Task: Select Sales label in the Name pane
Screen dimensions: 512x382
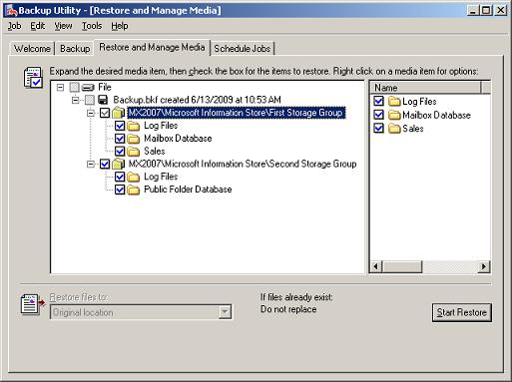Action: [x=413, y=129]
